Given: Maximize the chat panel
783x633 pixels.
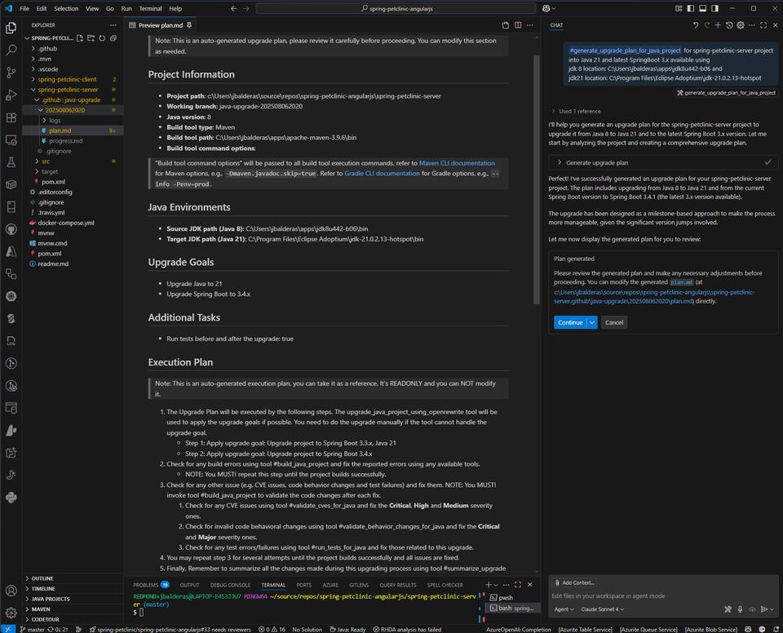Looking at the screenshot, I should pyautogui.click(x=763, y=25).
